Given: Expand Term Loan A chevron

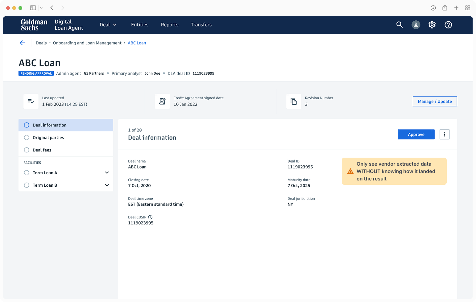Looking at the screenshot, I should (107, 173).
